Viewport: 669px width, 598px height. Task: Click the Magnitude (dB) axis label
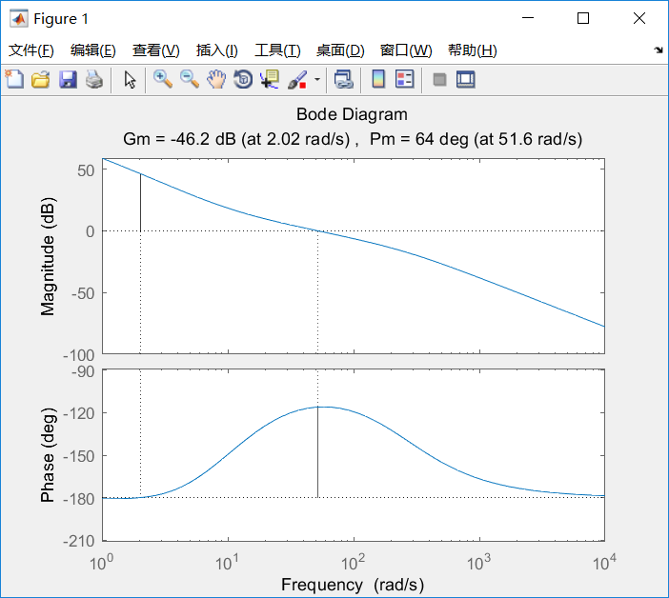click(x=48, y=256)
